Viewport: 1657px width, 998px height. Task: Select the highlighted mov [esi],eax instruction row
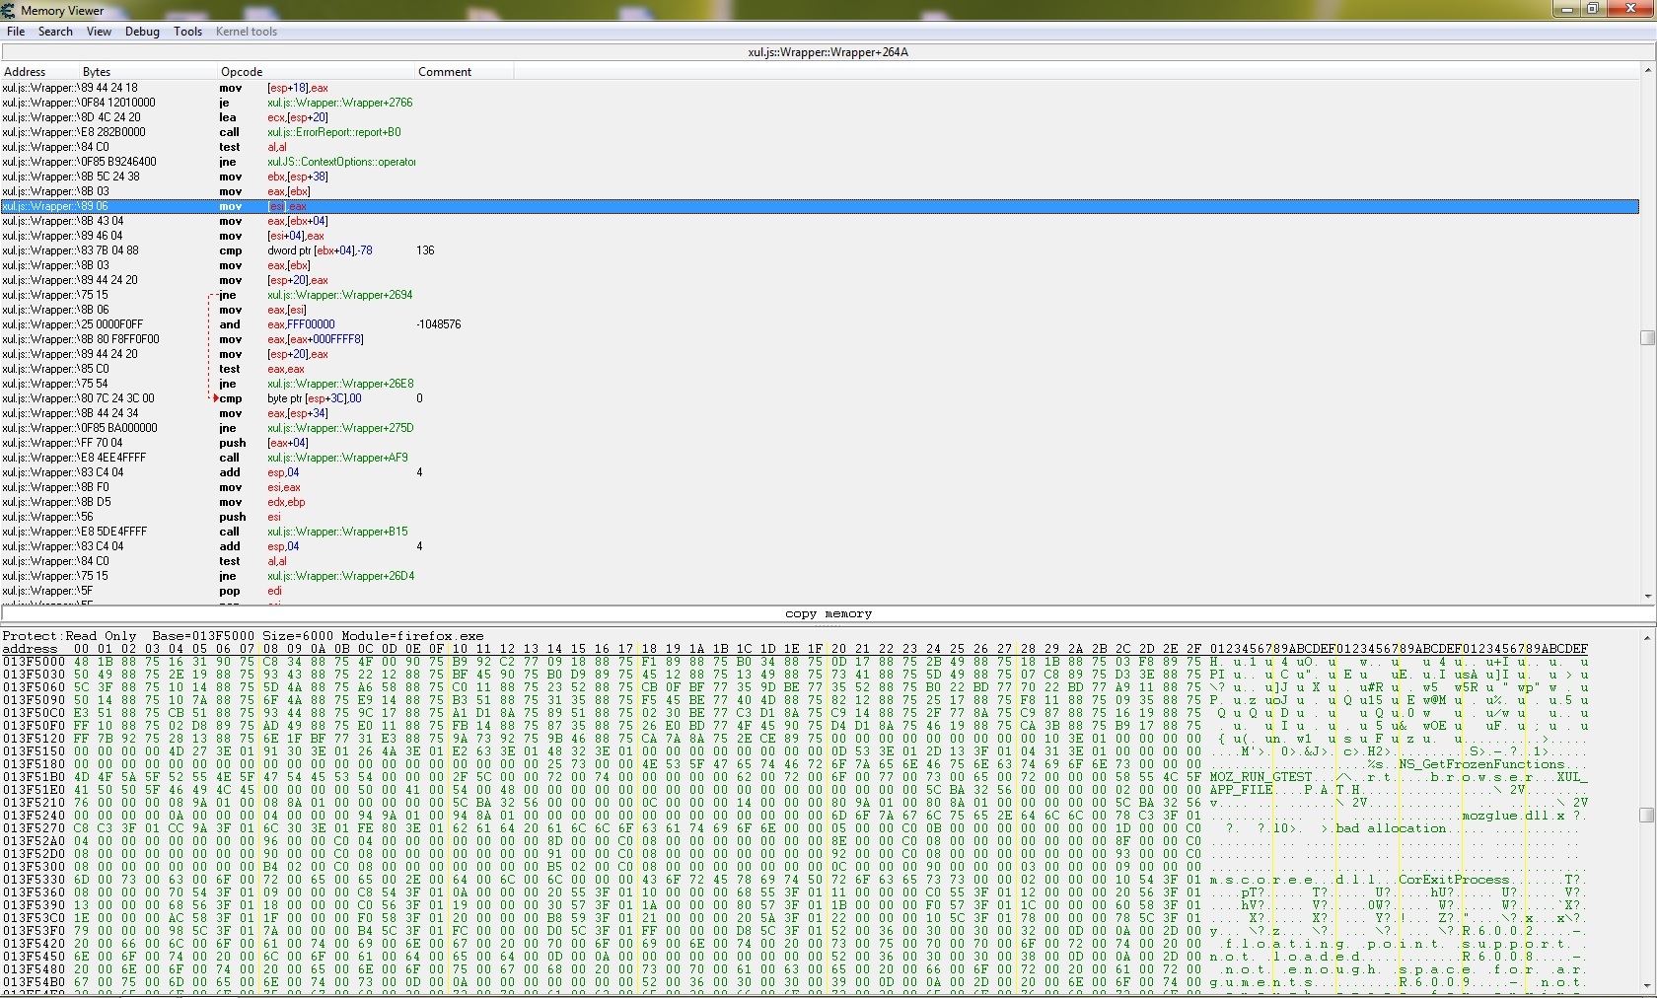[x=286, y=206]
